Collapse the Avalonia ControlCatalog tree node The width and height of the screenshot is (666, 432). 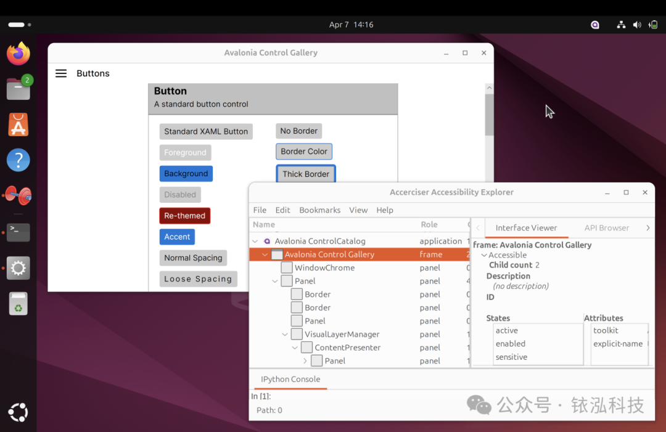255,241
